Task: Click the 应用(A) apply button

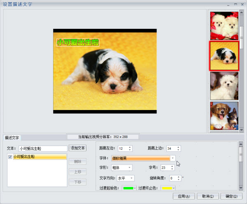Action: (184, 196)
